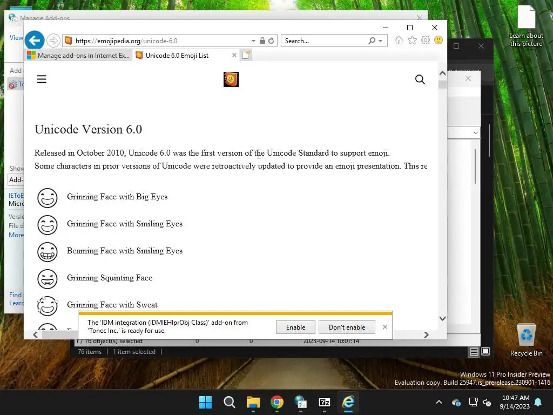Click the Forward navigation arrow
Image resolution: width=553 pixels, height=415 pixels.
[53, 41]
